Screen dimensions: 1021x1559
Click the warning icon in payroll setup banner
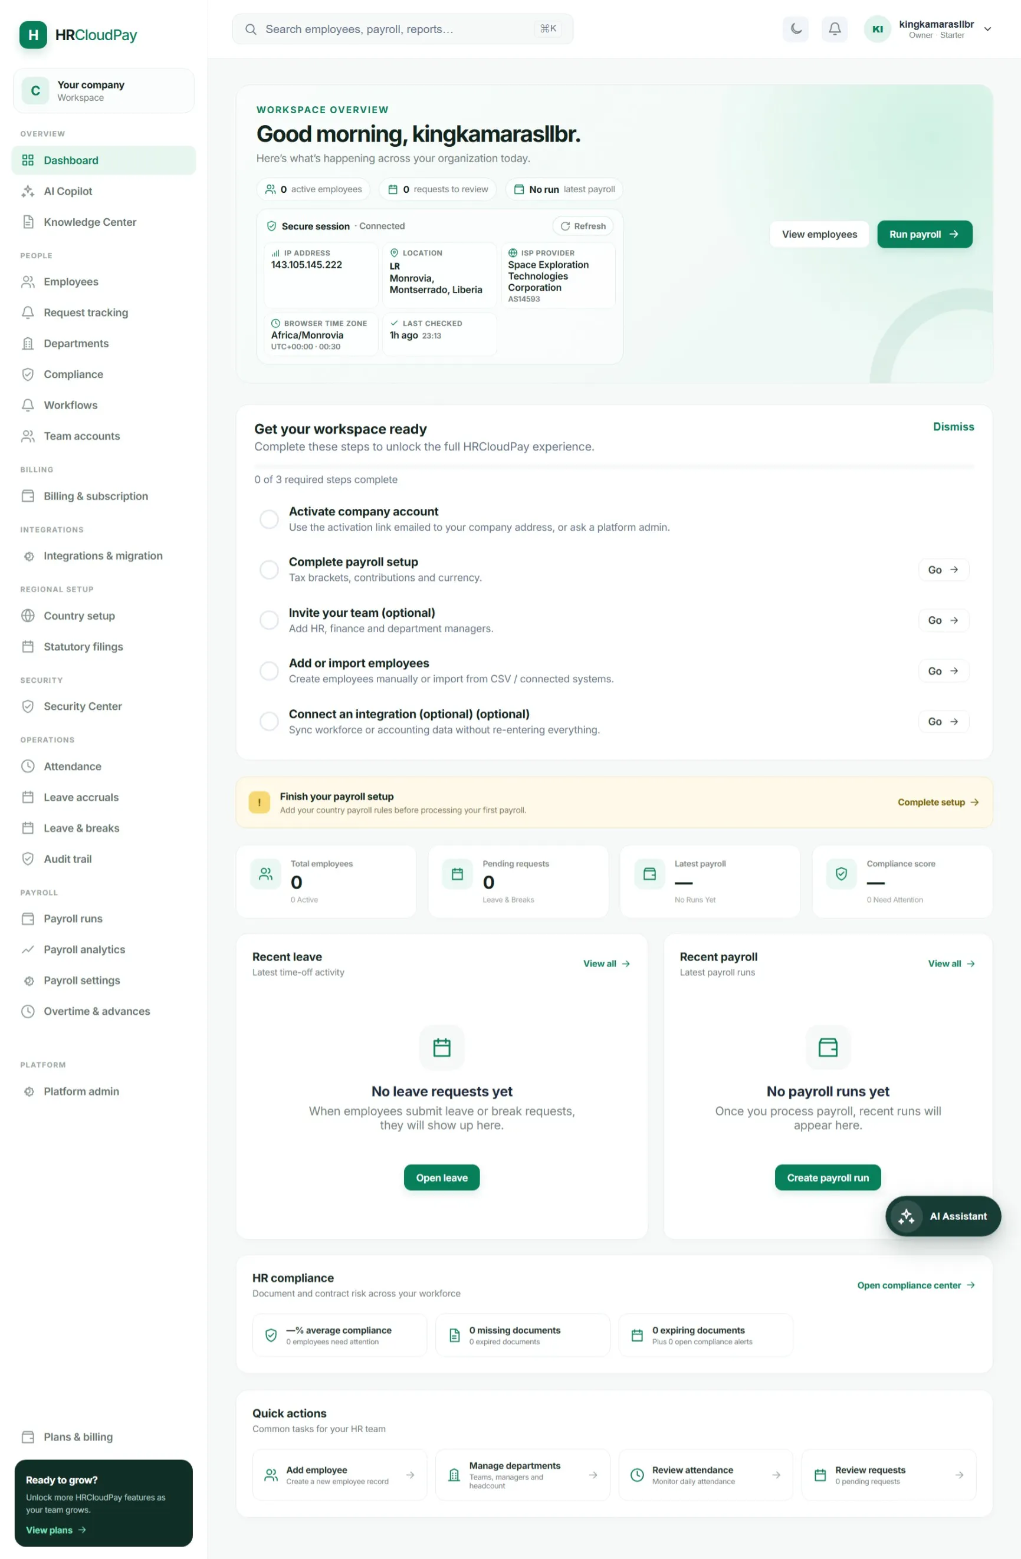[x=260, y=802]
